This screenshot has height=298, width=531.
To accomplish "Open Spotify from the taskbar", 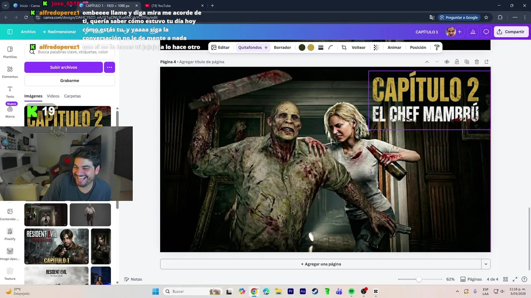I will point(351,291).
